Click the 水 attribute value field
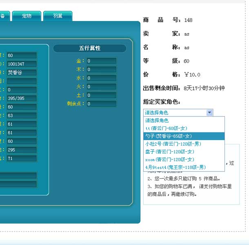Viewport: 249px width, 245px height. pyautogui.click(x=101, y=78)
